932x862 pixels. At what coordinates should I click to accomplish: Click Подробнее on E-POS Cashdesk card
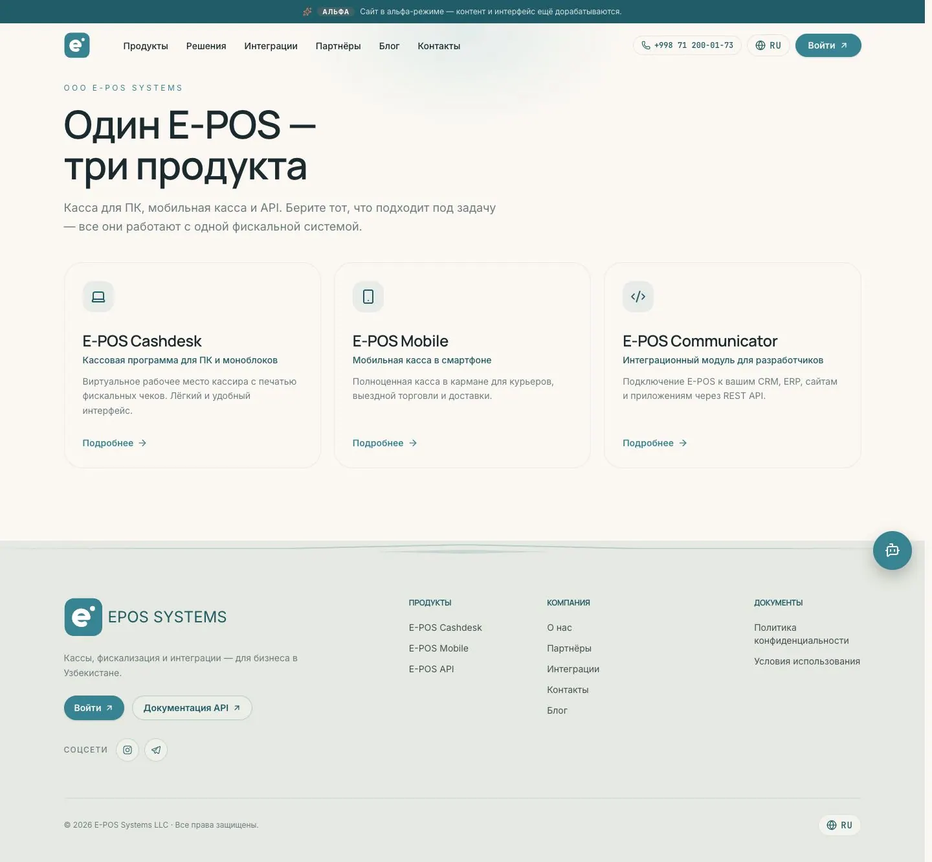coord(115,443)
